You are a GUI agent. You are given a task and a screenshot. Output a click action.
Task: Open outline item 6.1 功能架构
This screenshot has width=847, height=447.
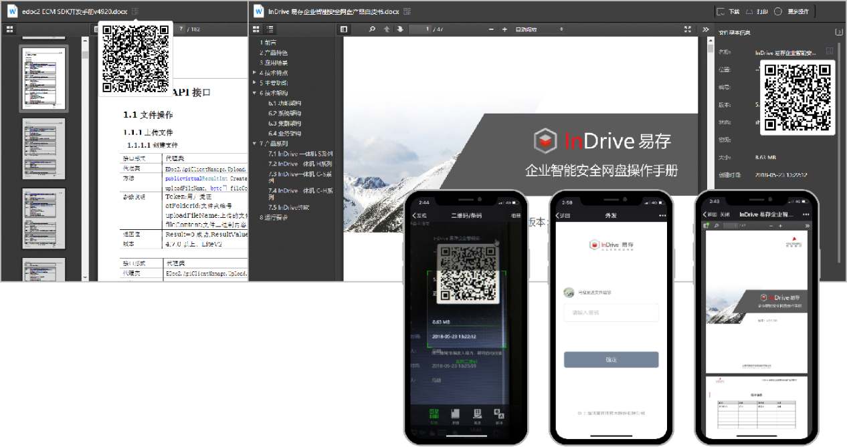click(285, 104)
